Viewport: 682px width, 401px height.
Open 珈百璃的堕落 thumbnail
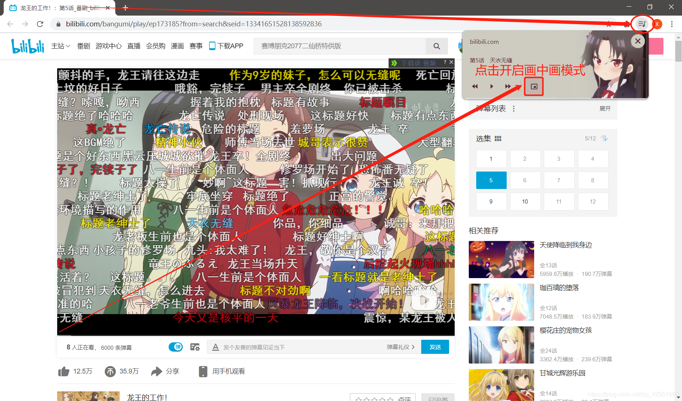pyautogui.click(x=501, y=302)
